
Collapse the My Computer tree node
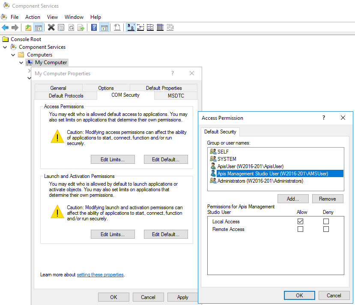(x=21, y=62)
